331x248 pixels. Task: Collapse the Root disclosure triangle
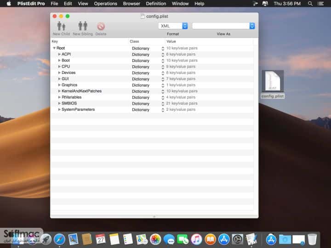54,48
